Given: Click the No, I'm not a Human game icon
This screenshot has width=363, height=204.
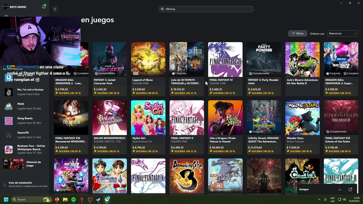Looking at the screenshot, I should click(x=9, y=92).
